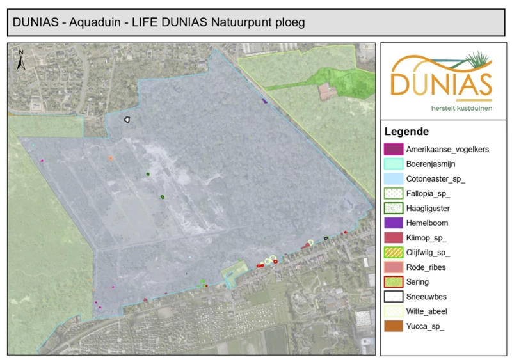This screenshot has width=512, height=362.
Task: Click the Cotoneaster_sp_ light blue swatch
Action: 394,178
